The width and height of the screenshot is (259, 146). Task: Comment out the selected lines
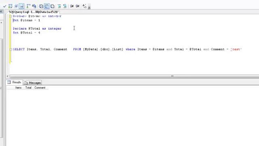tap(59, 6)
